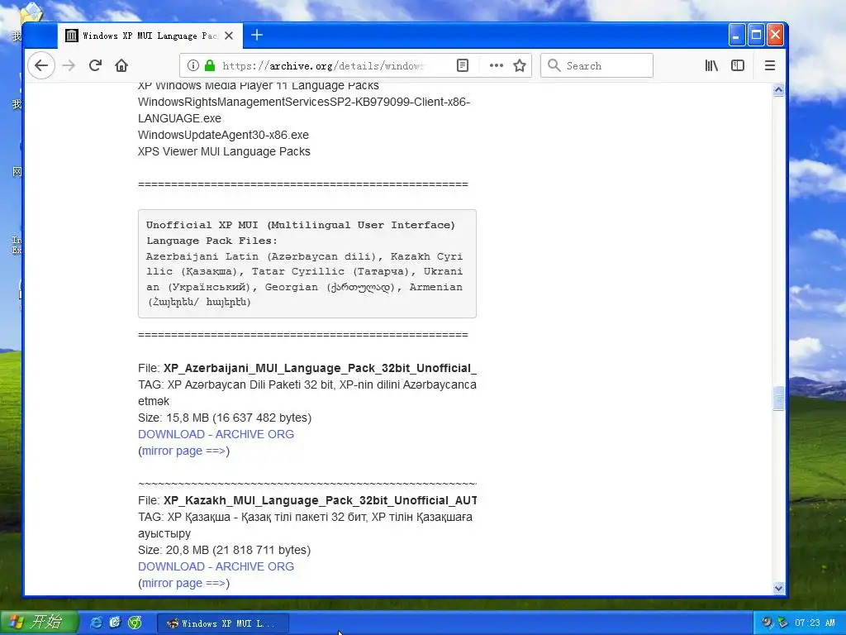Image resolution: width=846 pixels, height=635 pixels.
Task: Focus the Search box in the toolbar
Action: point(596,65)
